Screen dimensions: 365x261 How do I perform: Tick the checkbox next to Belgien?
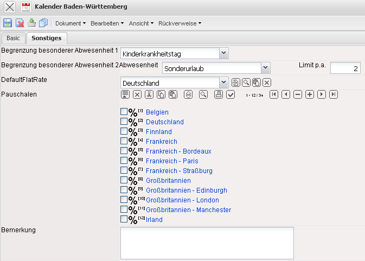[x=124, y=112]
